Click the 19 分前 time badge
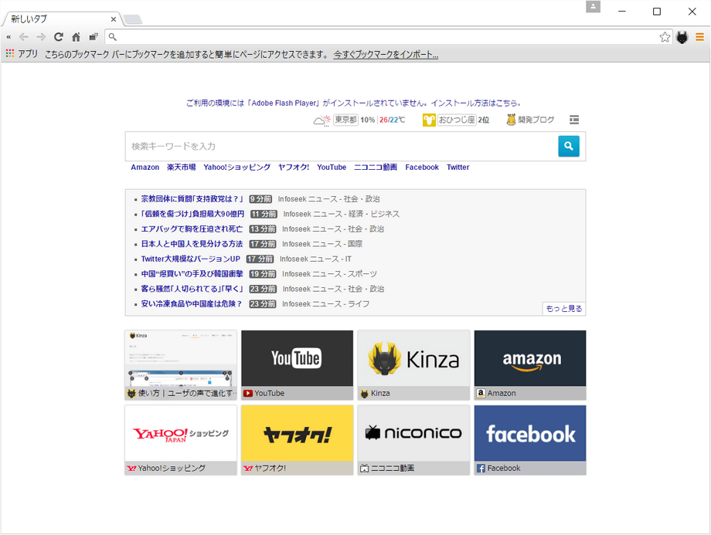The width and height of the screenshot is (711, 535). coord(263,273)
